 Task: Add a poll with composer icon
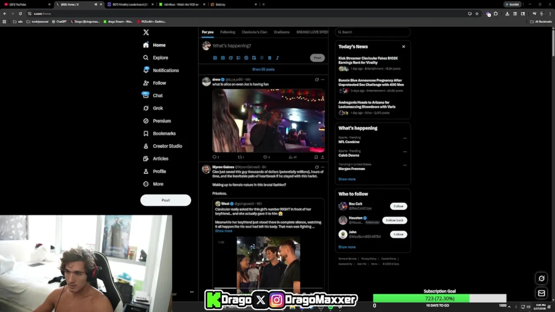238,58
